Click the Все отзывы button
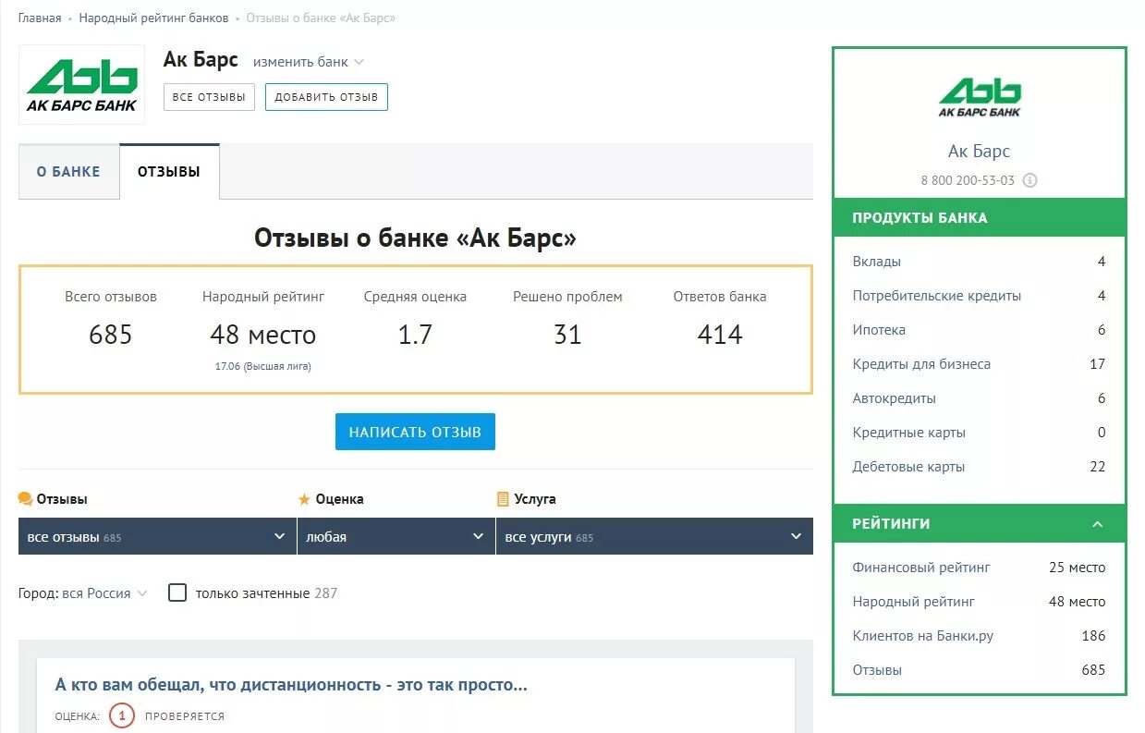This screenshot has width=1145, height=733. pyautogui.click(x=209, y=97)
